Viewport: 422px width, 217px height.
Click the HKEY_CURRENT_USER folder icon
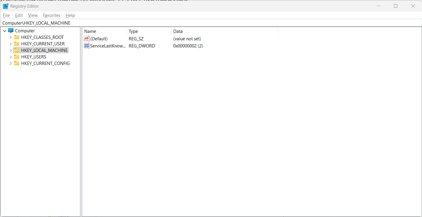[x=17, y=44]
